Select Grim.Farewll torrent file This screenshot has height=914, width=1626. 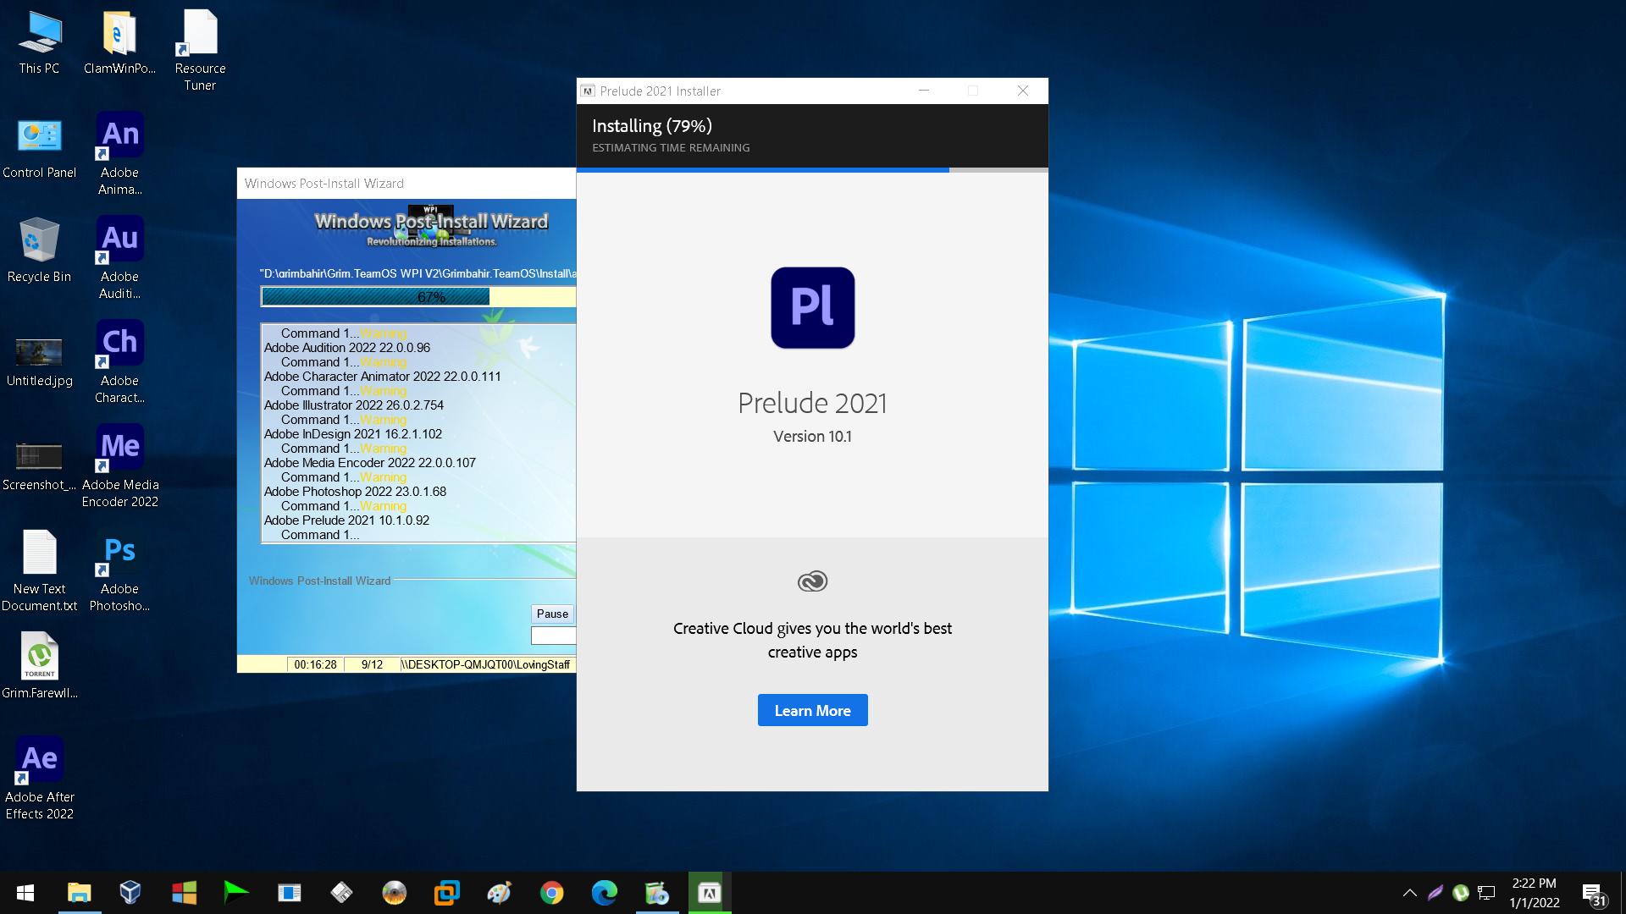[x=39, y=666]
